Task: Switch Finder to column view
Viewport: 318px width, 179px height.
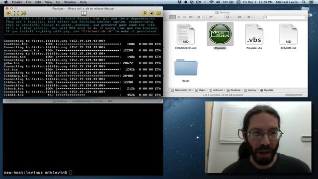Action: [x=184, y=17]
